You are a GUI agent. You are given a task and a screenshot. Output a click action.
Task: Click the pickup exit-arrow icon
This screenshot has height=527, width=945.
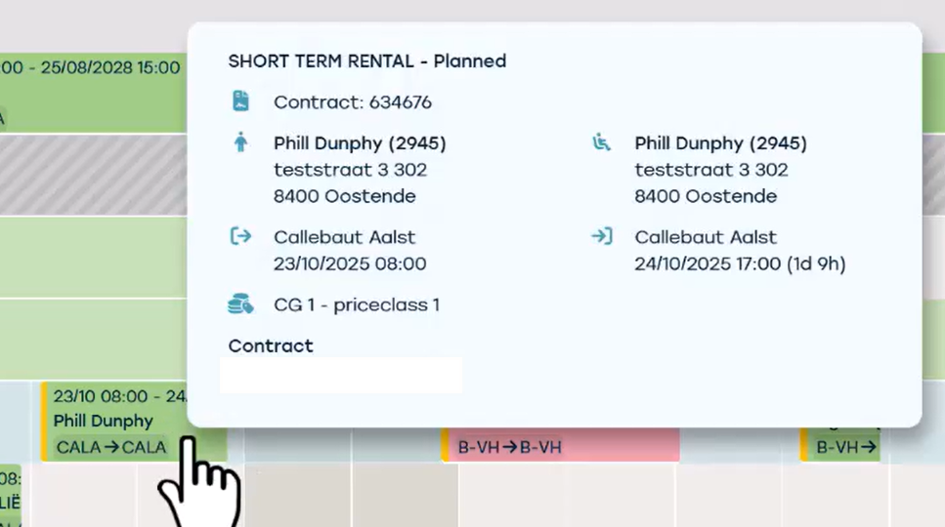click(240, 236)
